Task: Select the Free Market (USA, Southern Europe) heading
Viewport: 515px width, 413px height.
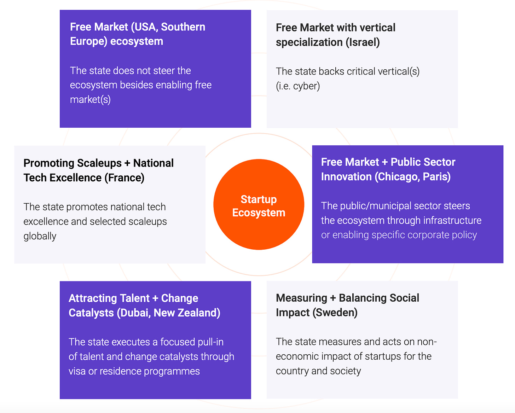Action: pos(138,34)
